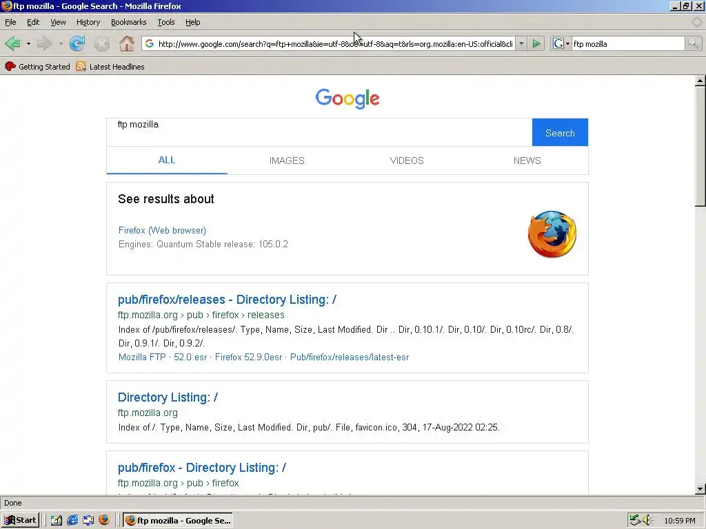Image resolution: width=706 pixels, height=529 pixels.
Task: Open the History menu
Action: pos(88,22)
